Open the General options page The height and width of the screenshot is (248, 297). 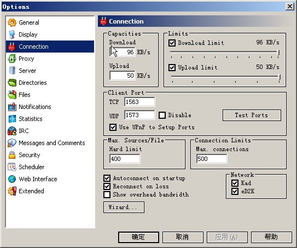coord(50,22)
